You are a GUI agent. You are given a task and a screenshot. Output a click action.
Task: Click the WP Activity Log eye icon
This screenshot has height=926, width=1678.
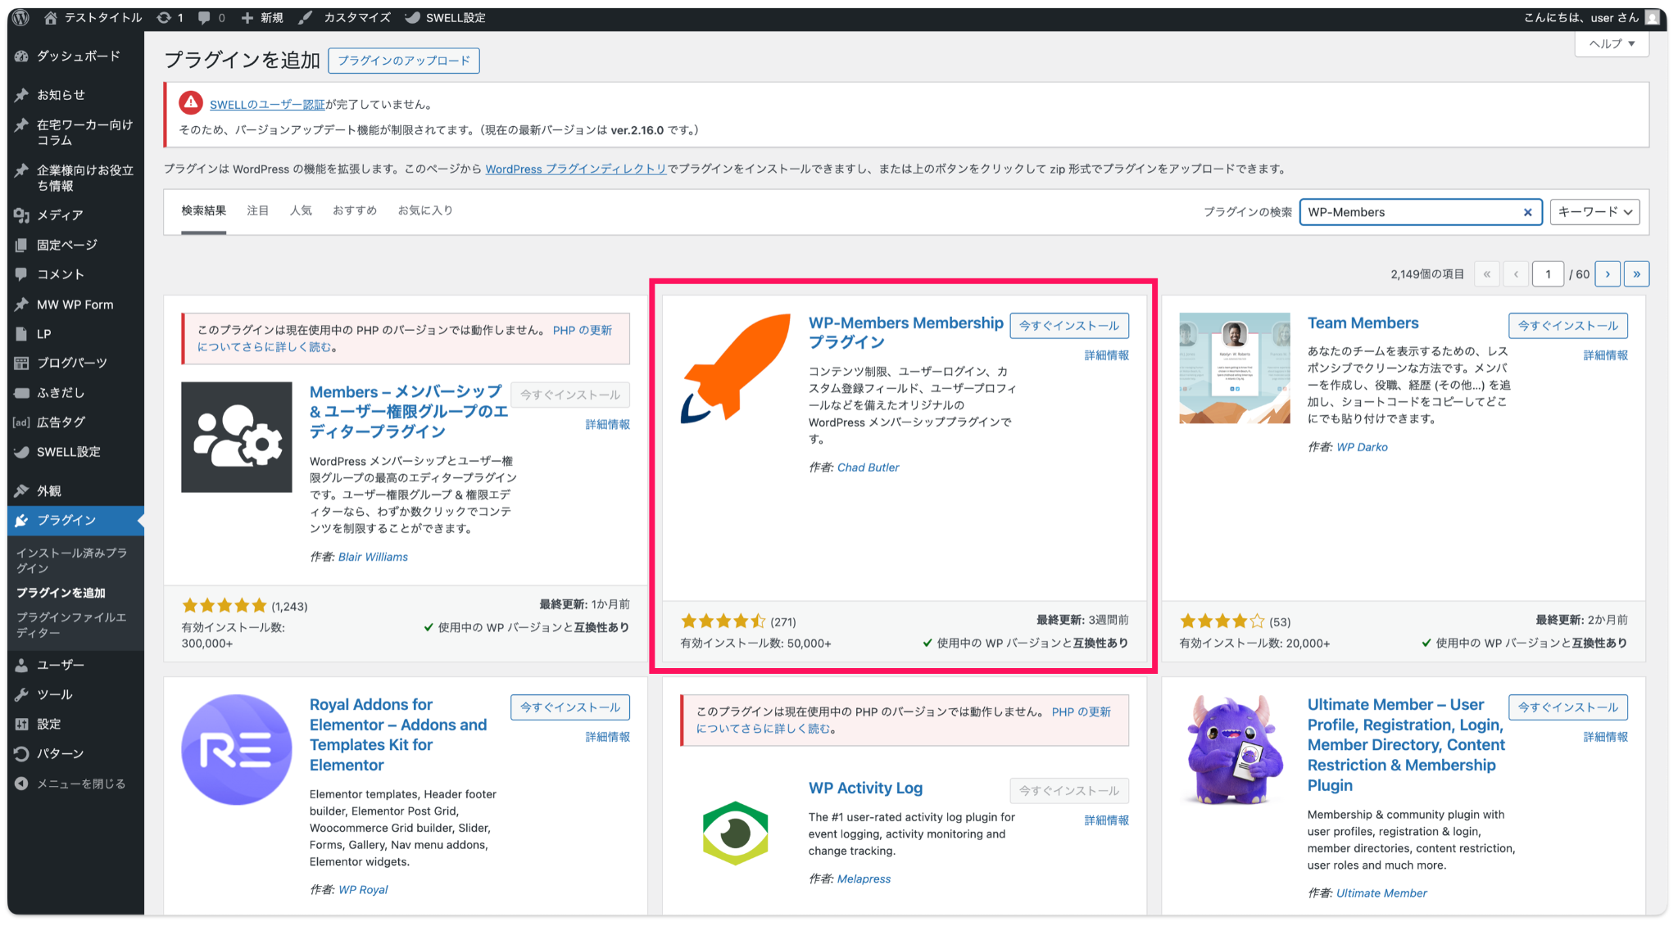coord(736,833)
